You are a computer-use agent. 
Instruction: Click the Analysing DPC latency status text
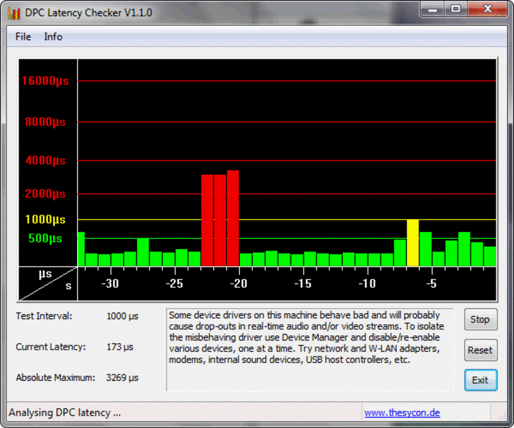(x=64, y=412)
